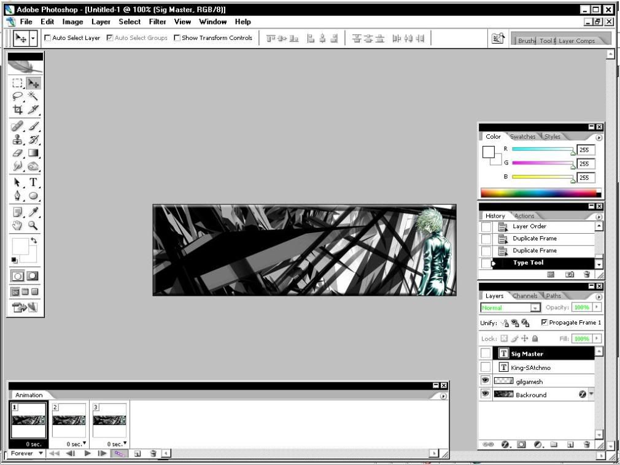Select the Move tool in toolbox
The image size is (620, 465).
[33, 83]
